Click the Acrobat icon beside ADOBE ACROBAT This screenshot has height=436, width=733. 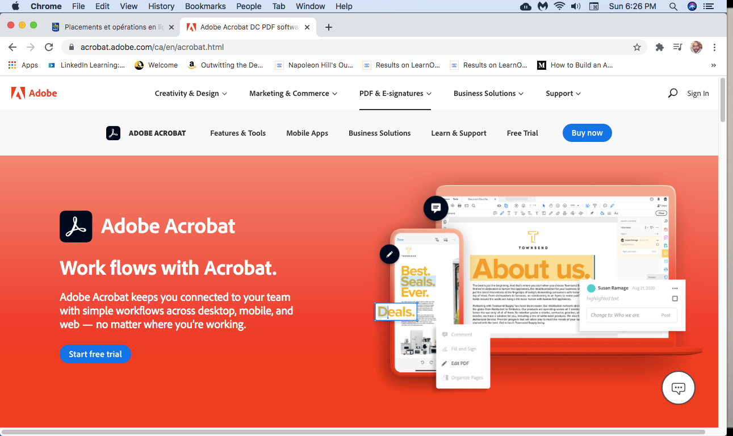click(113, 133)
